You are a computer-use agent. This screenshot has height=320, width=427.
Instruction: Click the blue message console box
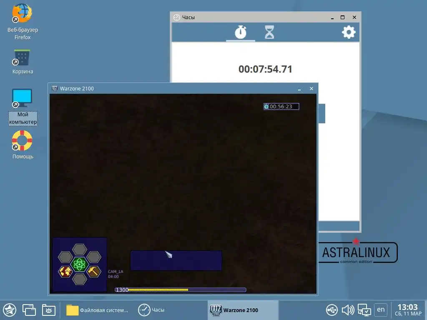(x=176, y=260)
